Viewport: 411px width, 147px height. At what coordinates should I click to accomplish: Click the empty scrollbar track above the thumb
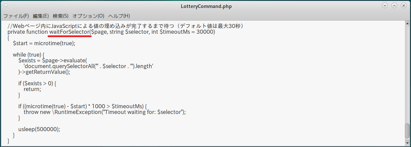pyautogui.click(x=408, y=74)
